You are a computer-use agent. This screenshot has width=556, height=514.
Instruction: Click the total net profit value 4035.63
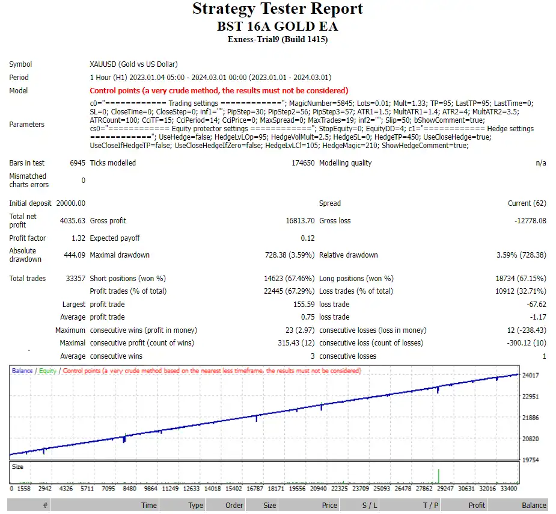coord(72,221)
